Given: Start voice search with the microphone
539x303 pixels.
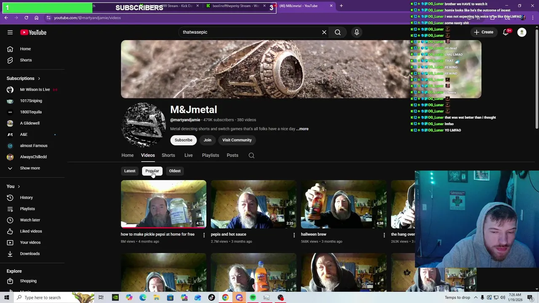Looking at the screenshot, I should point(357,32).
